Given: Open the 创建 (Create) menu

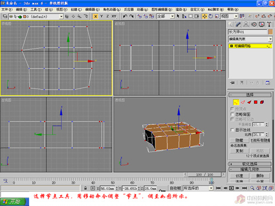Looking at the screenshot, I should [x=76, y=9].
